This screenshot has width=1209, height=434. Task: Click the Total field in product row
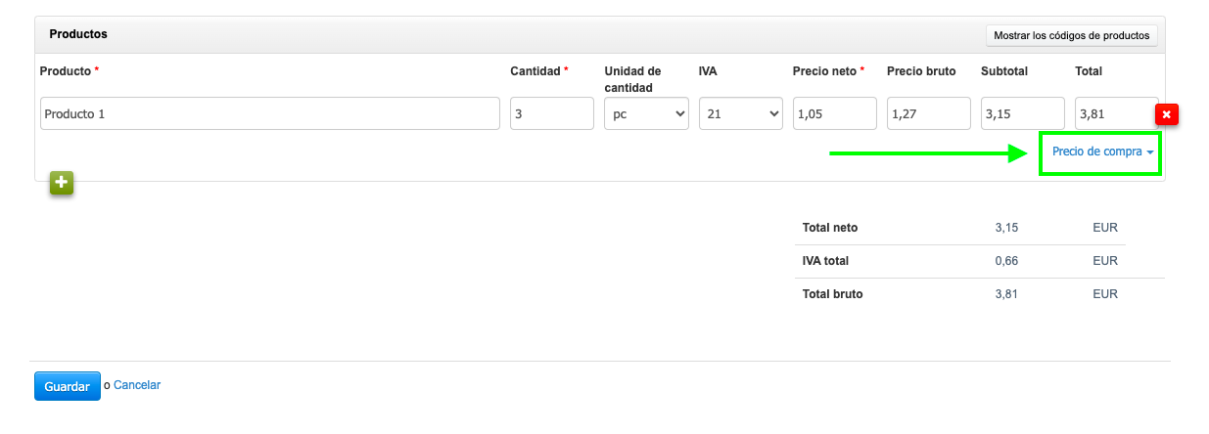[1115, 113]
